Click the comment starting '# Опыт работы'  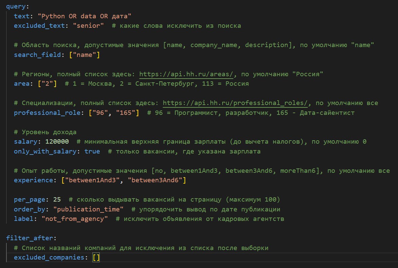[202, 171]
